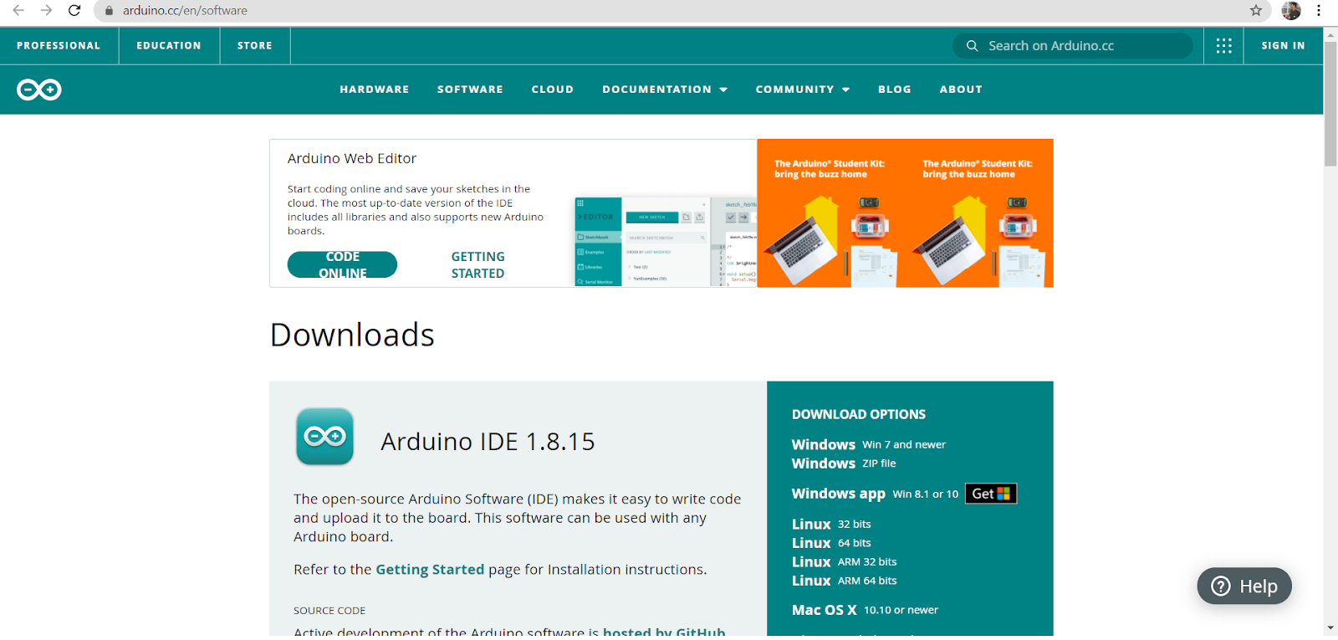Click the Arduino IDE 1.8.15 title
Screen dimensions: 1338x640
click(x=488, y=442)
